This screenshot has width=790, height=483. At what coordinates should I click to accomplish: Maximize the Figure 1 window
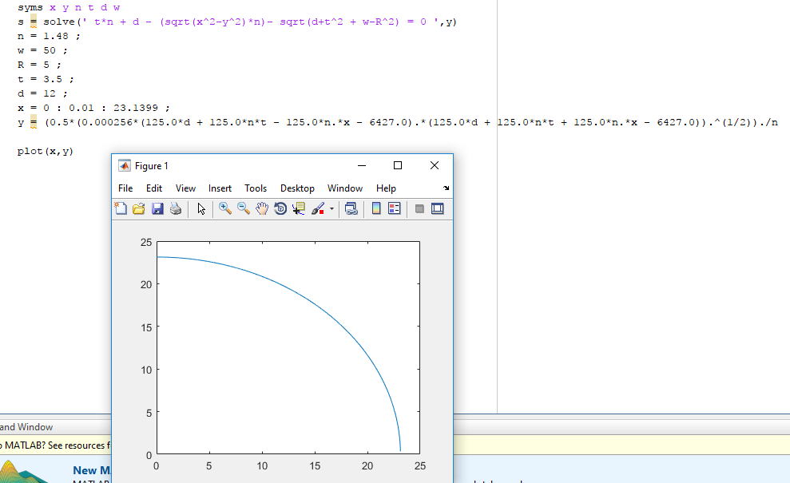click(398, 165)
